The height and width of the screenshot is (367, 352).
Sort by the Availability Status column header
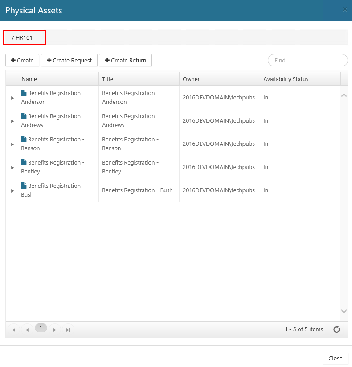click(x=286, y=79)
